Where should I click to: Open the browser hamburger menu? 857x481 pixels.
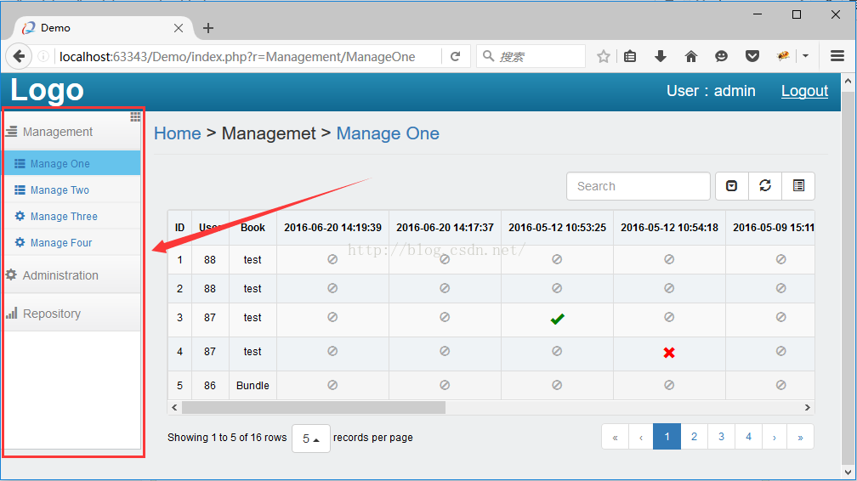[x=837, y=56]
